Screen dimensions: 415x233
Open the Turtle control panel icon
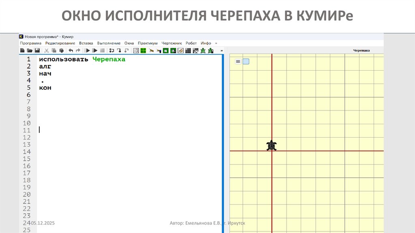click(210, 50)
